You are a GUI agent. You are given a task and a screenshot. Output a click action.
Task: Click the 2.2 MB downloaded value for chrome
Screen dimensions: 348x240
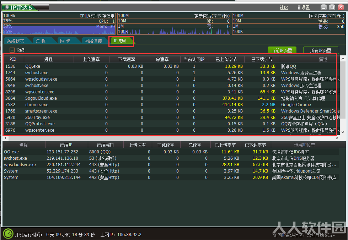(268, 105)
